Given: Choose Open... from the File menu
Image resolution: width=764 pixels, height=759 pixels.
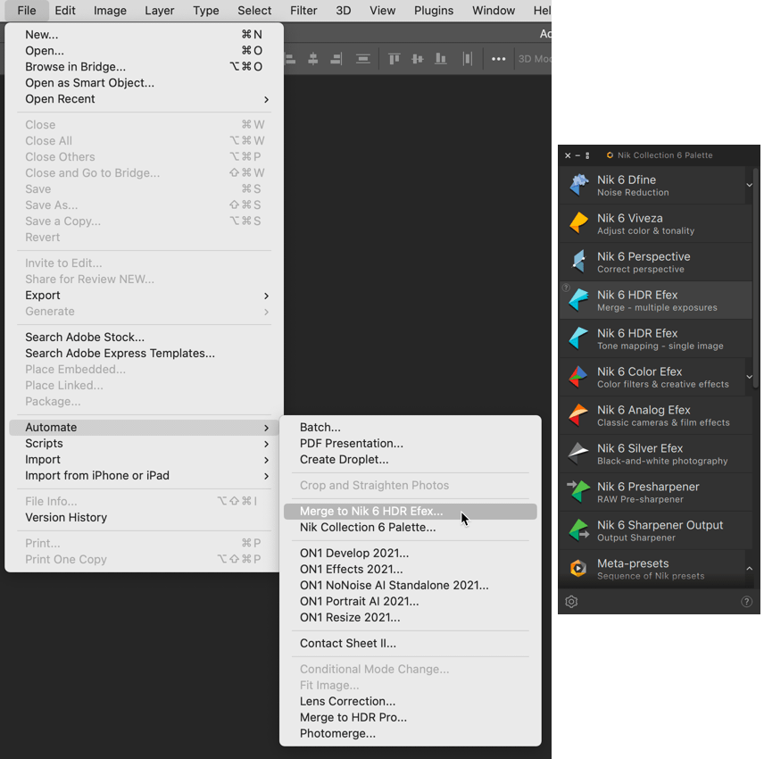Looking at the screenshot, I should 145,51.
